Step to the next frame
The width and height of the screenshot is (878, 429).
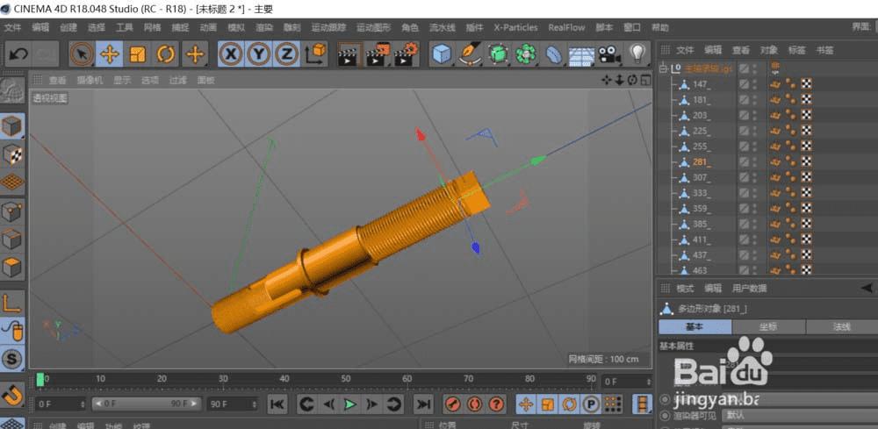pyautogui.click(x=371, y=404)
